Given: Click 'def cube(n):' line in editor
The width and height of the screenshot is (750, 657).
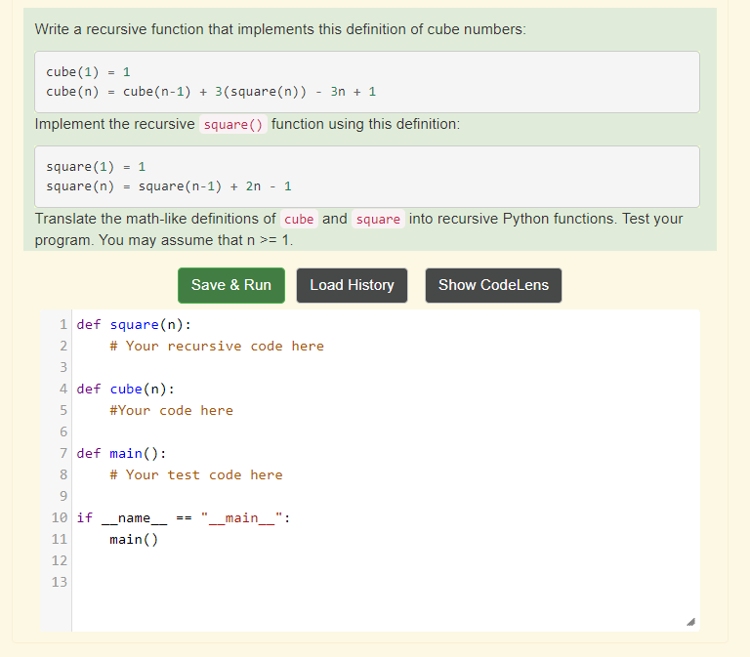Looking at the screenshot, I should pyautogui.click(x=125, y=389).
